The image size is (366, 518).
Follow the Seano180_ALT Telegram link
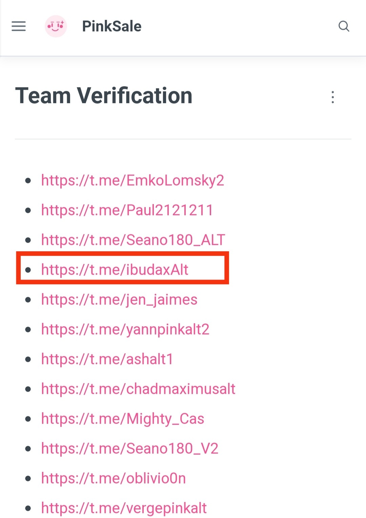[133, 240]
